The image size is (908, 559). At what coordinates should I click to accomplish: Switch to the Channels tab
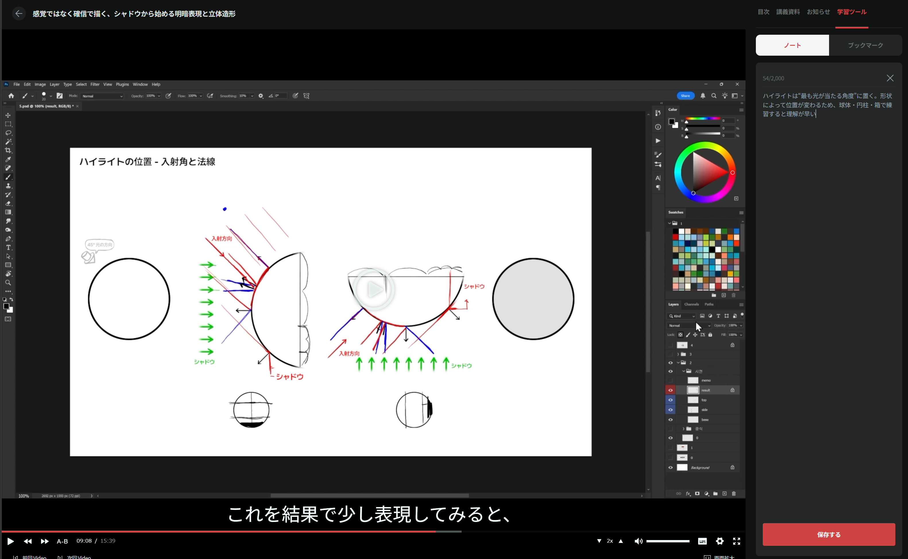coord(691,304)
